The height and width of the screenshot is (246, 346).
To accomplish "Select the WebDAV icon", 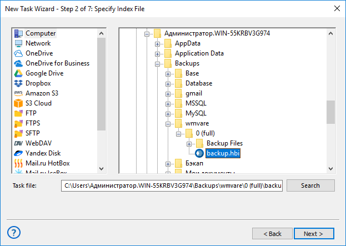I will coord(18,143).
